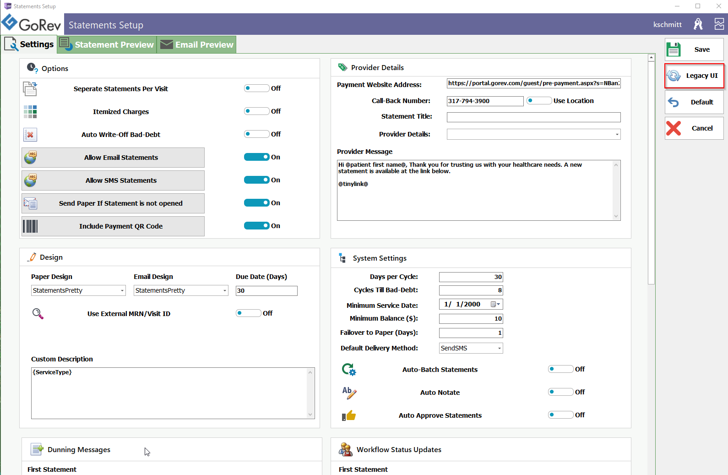The image size is (728, 475).
Task: Click the System Settings tree icon
Action: pyautogui.click(x=342, y=258)
